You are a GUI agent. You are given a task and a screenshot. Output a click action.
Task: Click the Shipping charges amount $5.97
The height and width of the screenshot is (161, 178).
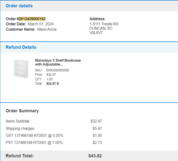(x=97, y=128)
